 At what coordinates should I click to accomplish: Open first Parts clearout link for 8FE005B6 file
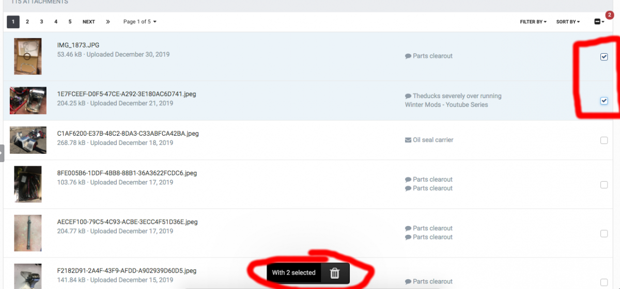[432, 180]
